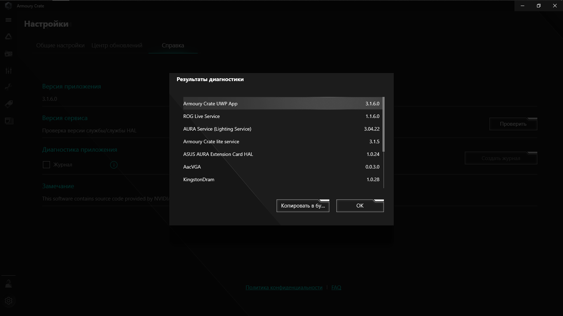Restore down the Armoury Crate window
This screenshot has height=316, width=563.
pos(539,6)
